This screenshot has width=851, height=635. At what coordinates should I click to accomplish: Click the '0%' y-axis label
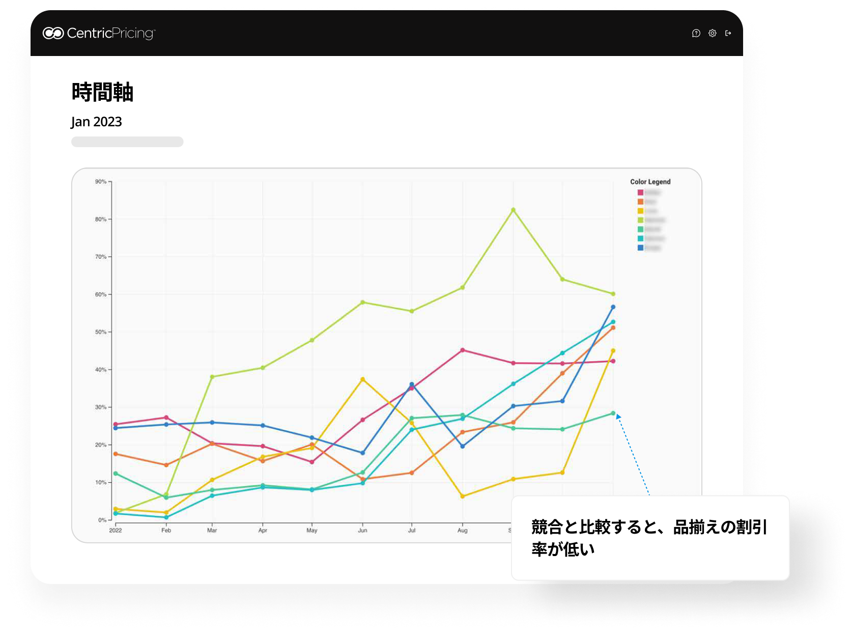point(102,520)
